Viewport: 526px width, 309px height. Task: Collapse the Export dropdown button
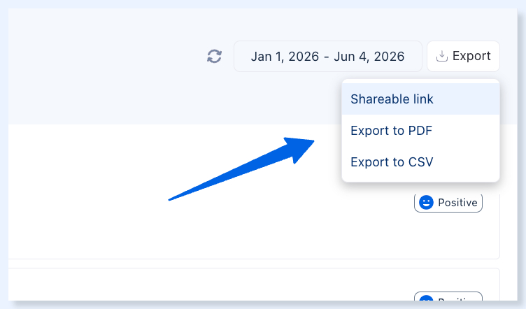[x=463, y=57]
